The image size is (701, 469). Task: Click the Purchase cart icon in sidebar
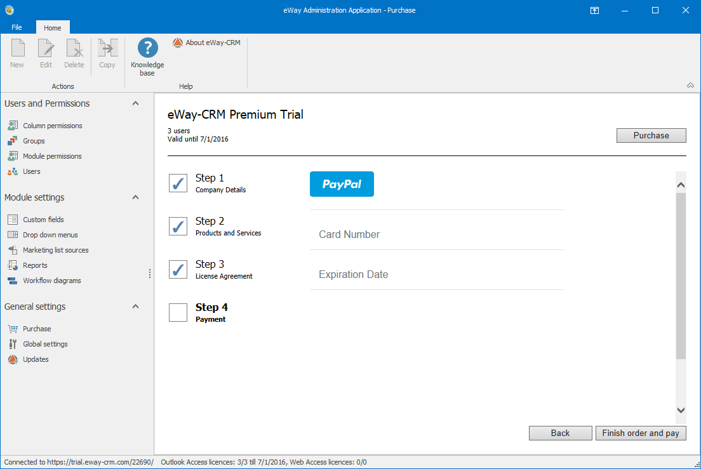point(13,328)
